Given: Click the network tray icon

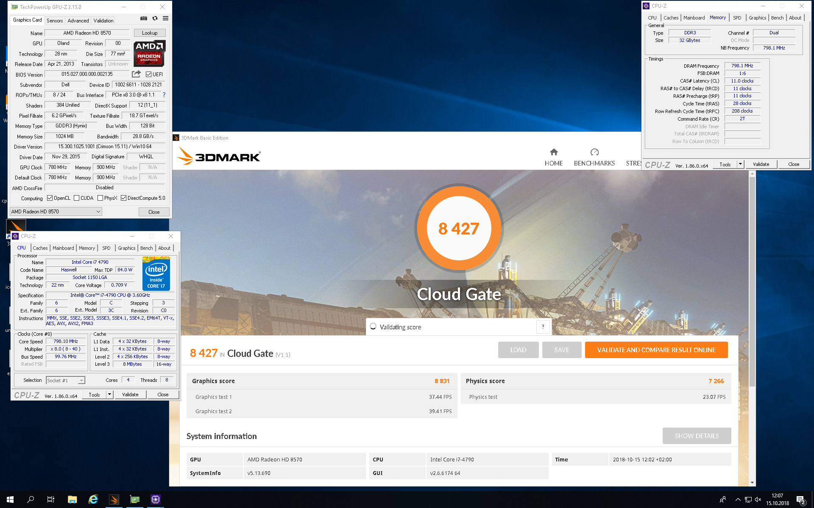Looking at the screenshot, I should coord(748,500).
